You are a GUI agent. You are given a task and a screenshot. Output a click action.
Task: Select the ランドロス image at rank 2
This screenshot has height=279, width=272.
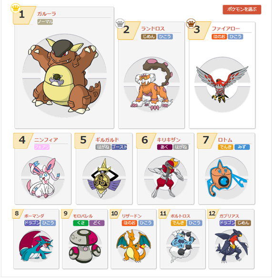(151, 85)
